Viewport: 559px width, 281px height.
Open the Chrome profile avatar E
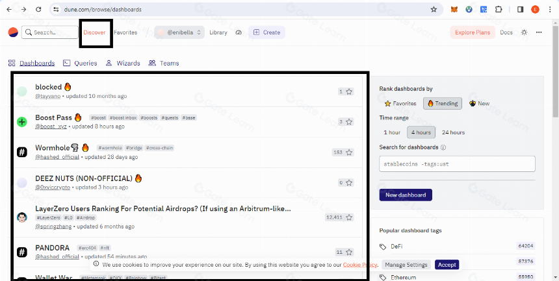pos(535,10)
